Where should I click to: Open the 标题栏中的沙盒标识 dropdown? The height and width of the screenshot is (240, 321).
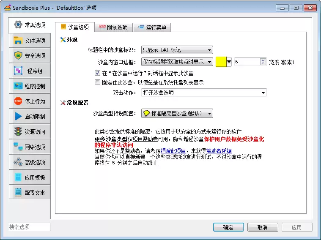coord(177,50)
